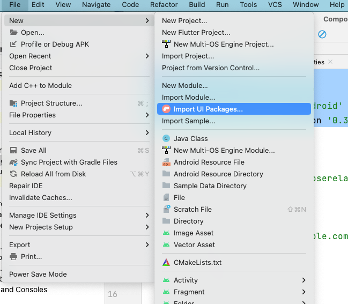Image resolution: width=348 pixels, height=304 pixels.
Task: Expand the Local History submenu arrow
Action: point(147,132)
